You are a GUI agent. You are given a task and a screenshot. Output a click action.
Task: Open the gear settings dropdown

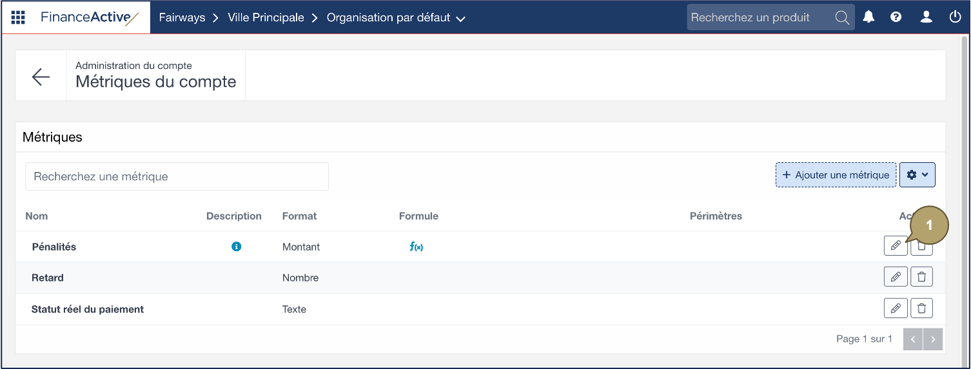(917, 175)
